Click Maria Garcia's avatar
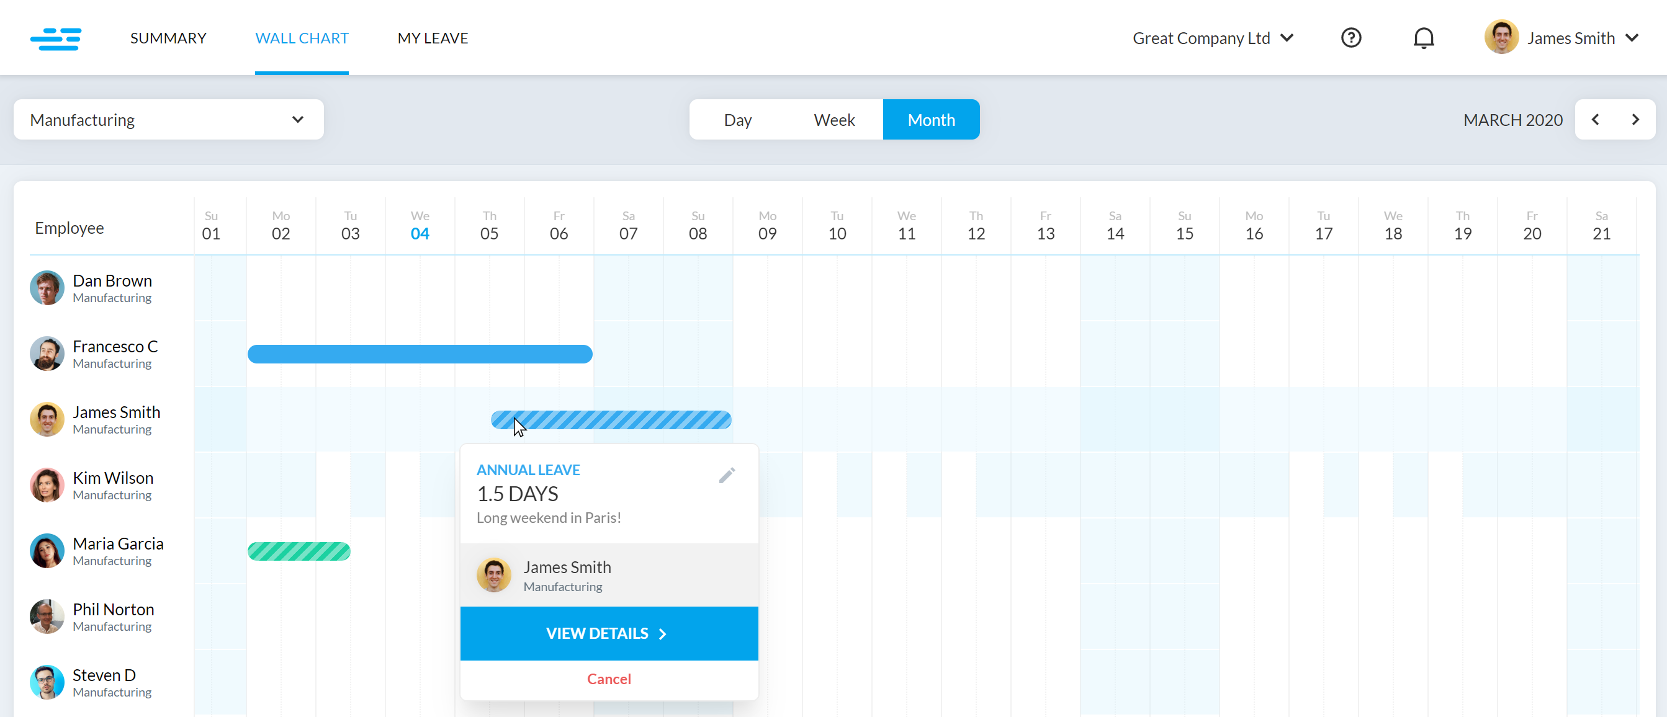Screen dimensions: 1667x717 [47, 551]
